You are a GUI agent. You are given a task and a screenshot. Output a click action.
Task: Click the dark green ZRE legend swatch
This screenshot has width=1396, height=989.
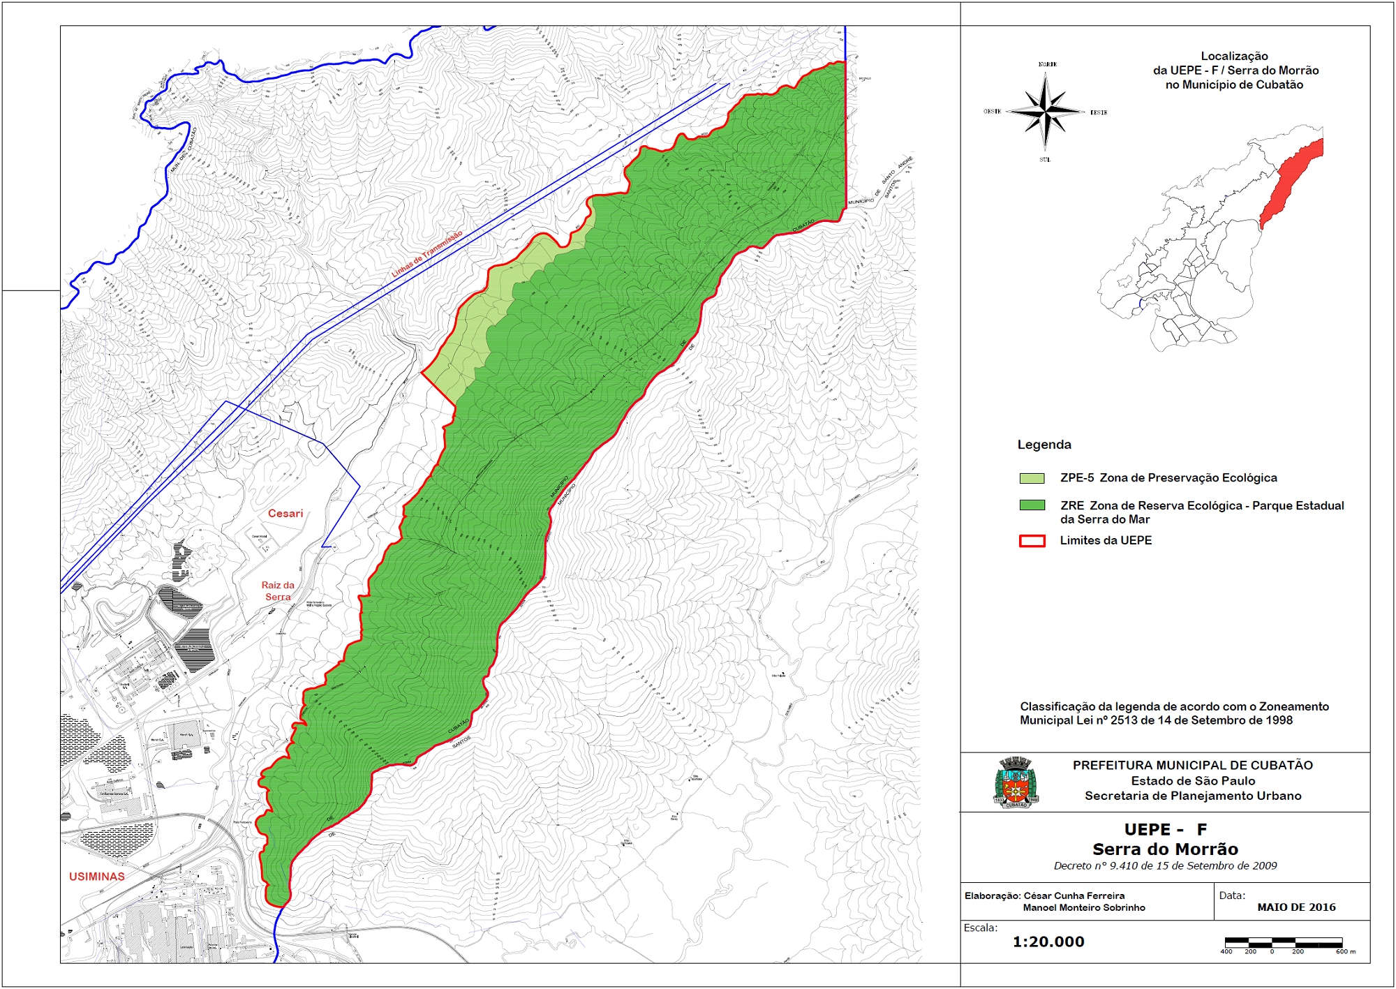point(1032,505)
